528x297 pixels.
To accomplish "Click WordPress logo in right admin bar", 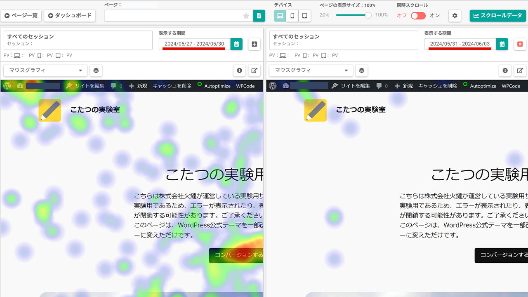I will click(273, 86).
